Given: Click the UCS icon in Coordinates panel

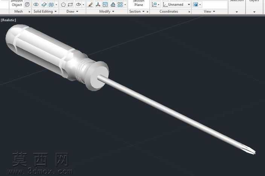Looking at the screenshot, I should [x=154, y=5].
